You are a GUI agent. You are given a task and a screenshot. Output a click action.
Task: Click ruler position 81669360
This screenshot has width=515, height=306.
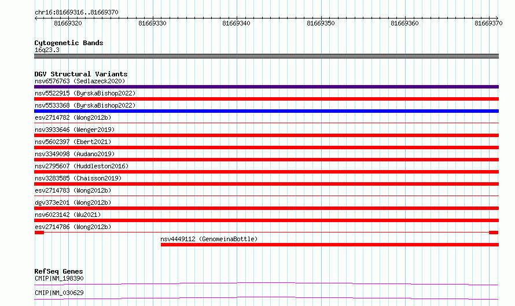(405, 23)
